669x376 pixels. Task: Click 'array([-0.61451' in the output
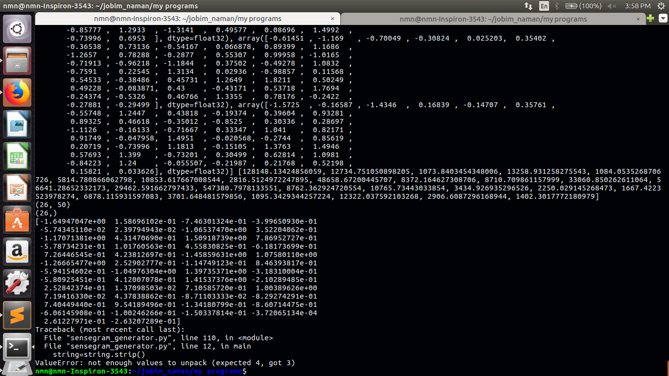click(x=271, y=38)
